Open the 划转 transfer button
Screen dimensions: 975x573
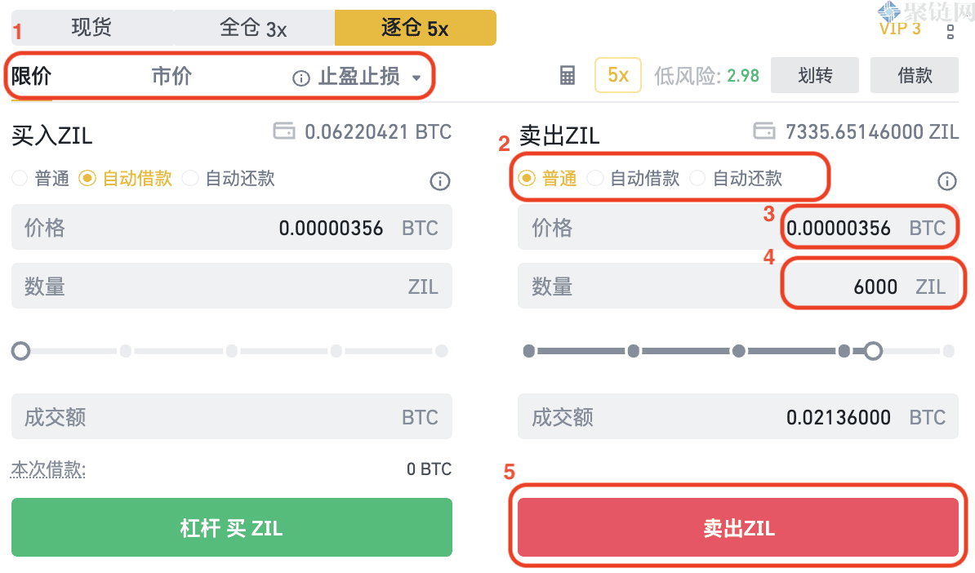tap(814, 76)
